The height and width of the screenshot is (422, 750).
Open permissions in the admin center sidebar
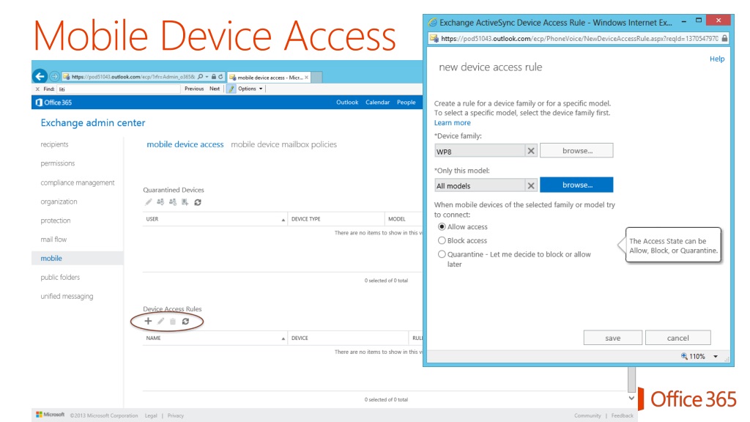coord(57,163)
